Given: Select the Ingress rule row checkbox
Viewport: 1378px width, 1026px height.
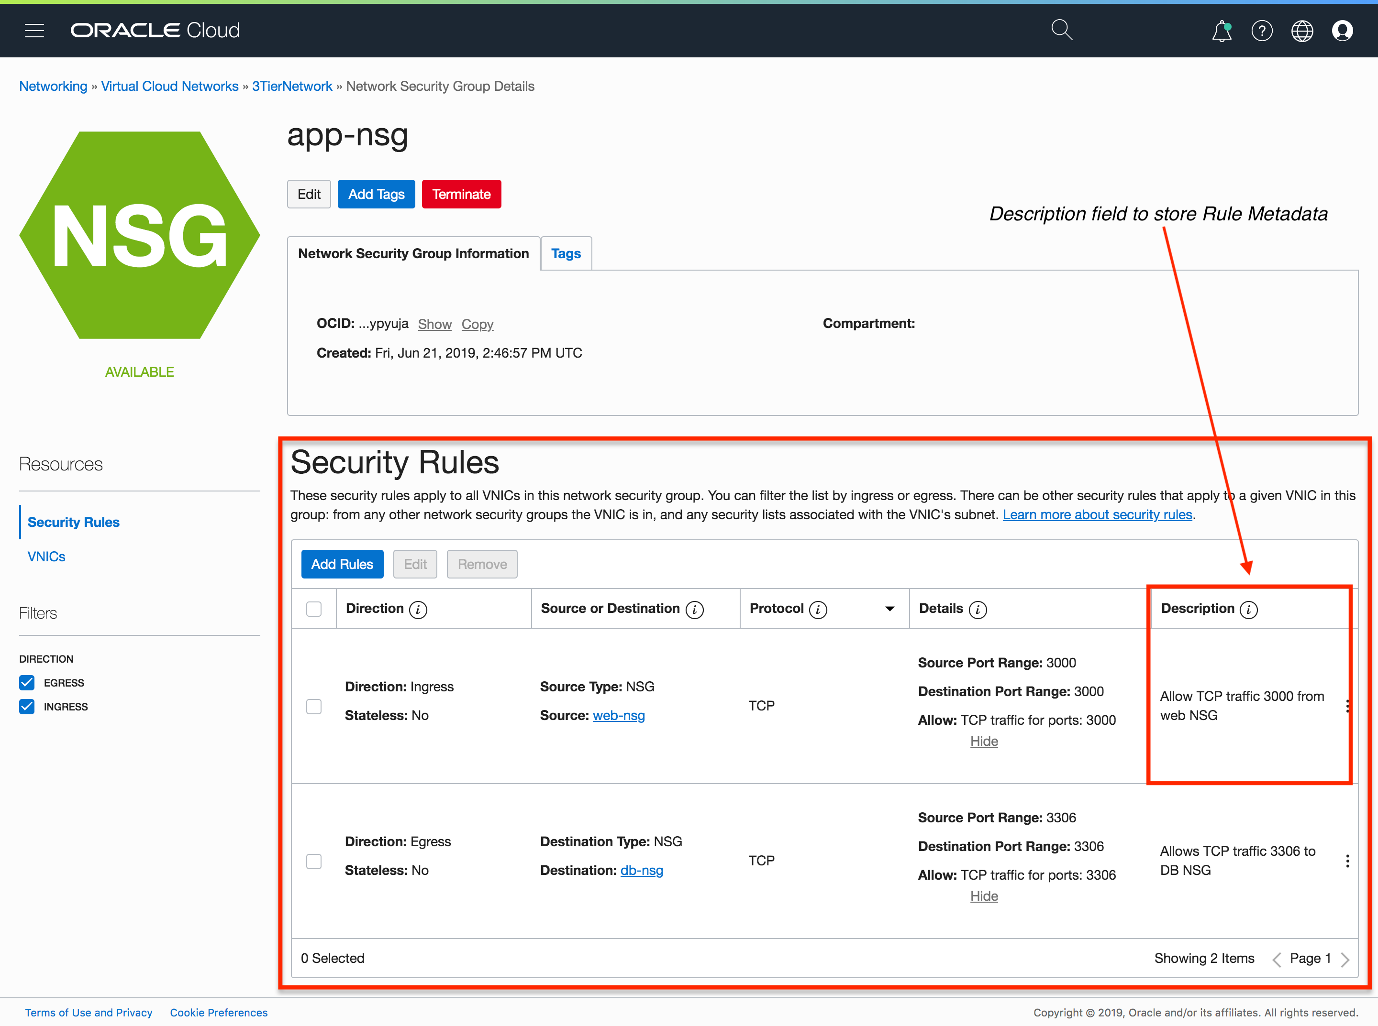Looking at the screenshot, I should pos(314,706).
